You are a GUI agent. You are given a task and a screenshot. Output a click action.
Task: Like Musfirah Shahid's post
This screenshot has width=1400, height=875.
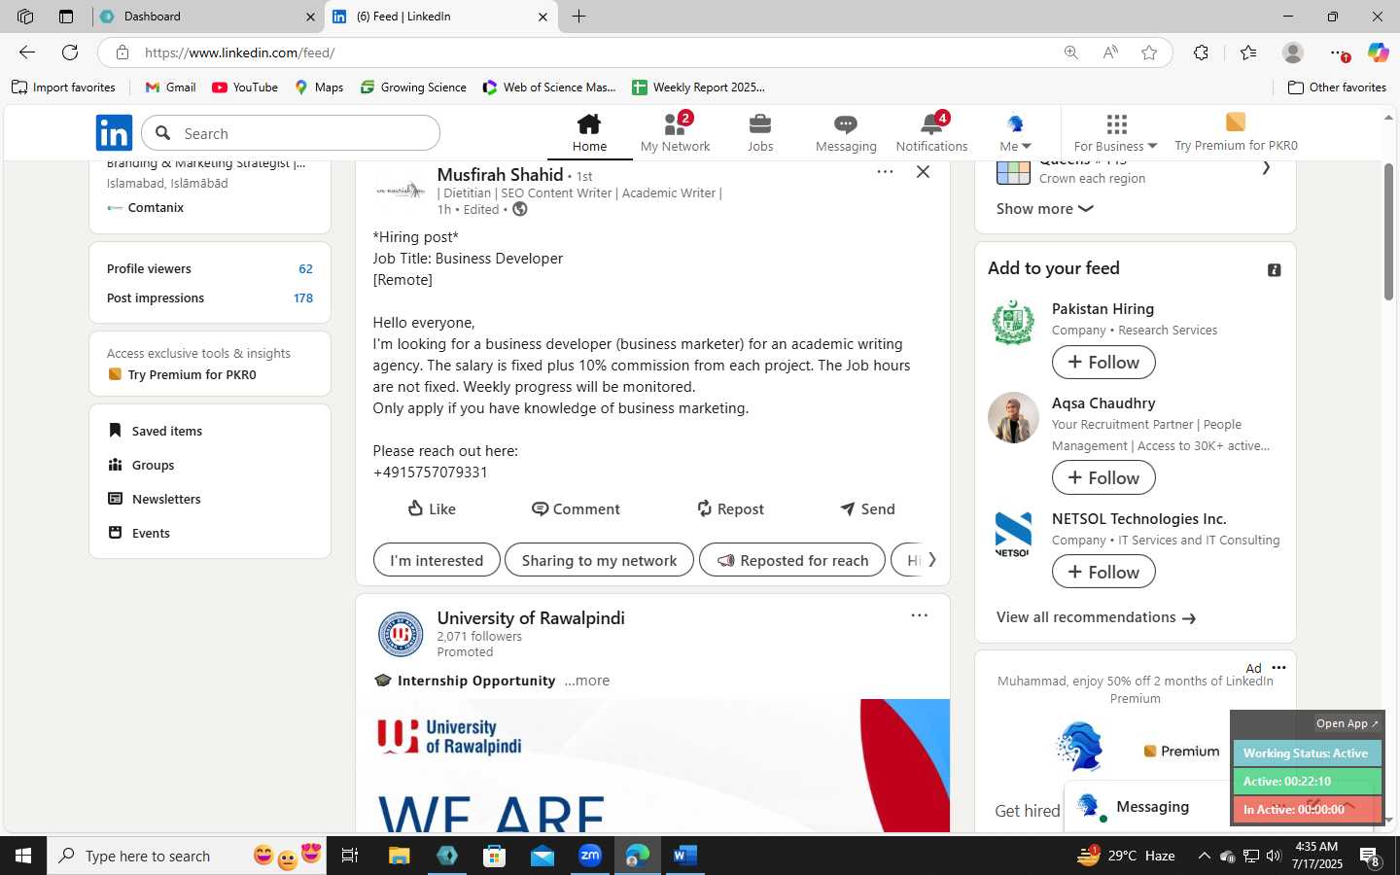[x=432, y=508]
